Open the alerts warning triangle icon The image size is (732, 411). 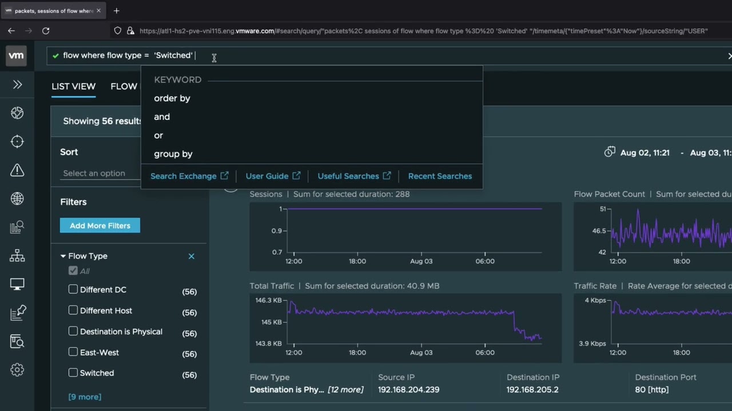[x=17, y=170]
